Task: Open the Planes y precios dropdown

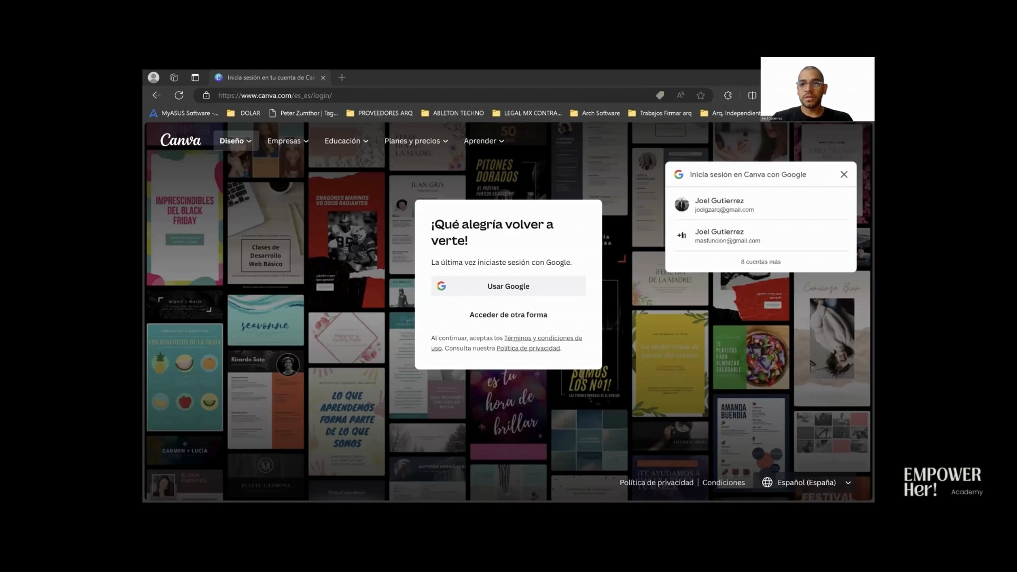Action: coord(416,141)
